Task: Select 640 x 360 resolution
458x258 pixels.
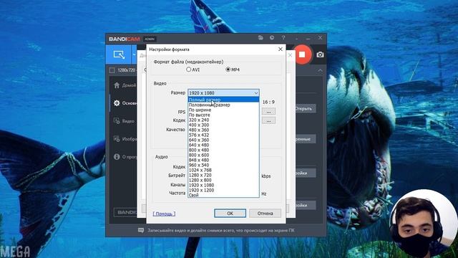Action: [223, 140]
